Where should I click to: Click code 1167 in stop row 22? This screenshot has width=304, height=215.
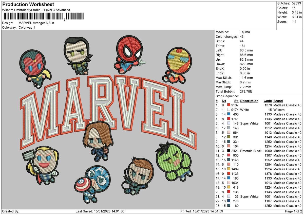pyautogui.click(x=268, y=201)
